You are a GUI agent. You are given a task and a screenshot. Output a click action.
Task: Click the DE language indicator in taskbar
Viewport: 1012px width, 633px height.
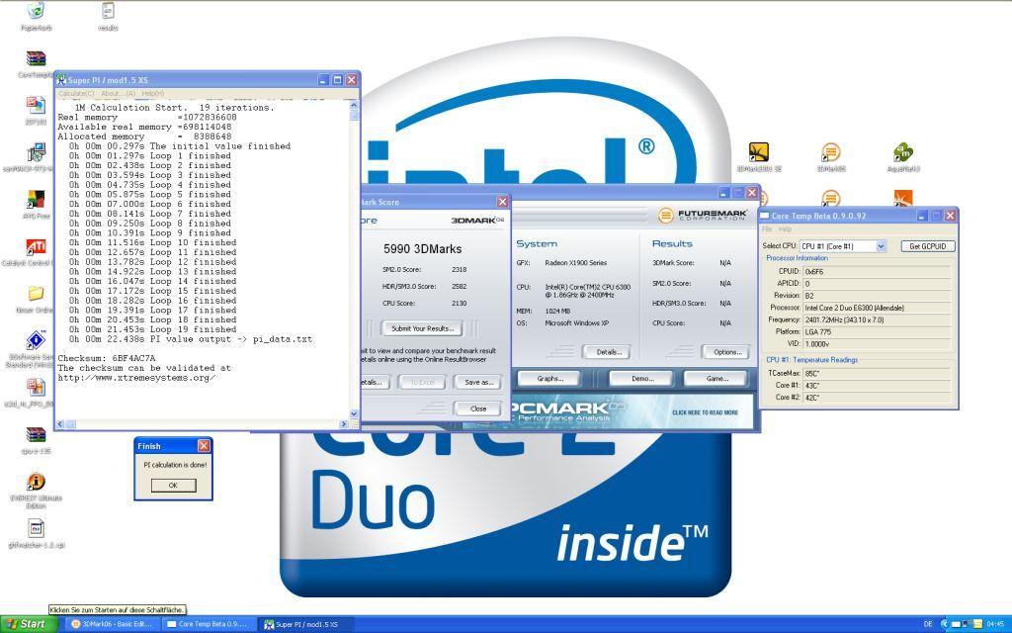(928, 624)
